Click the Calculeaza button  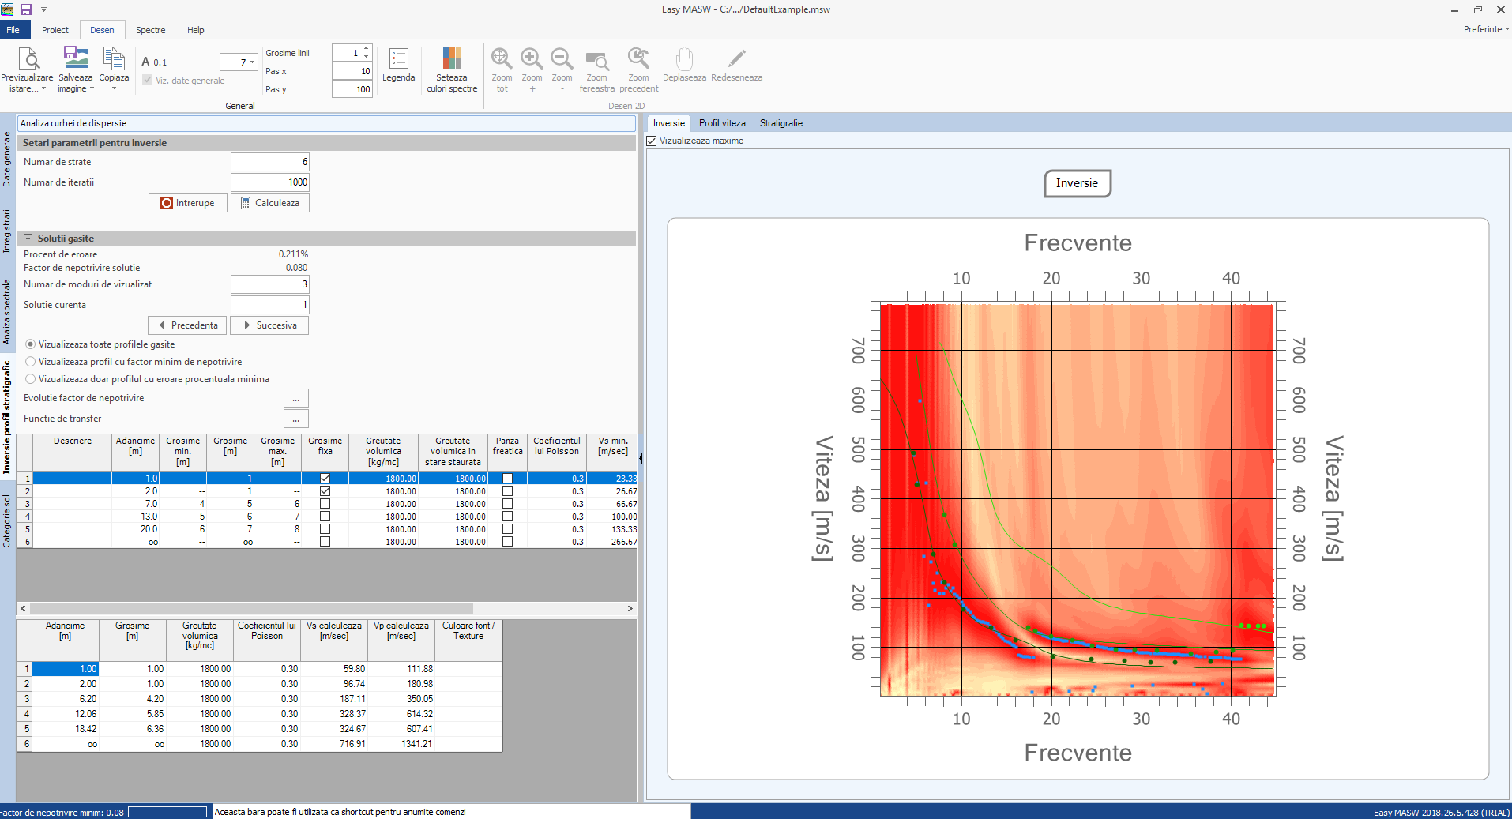[269, 203]
